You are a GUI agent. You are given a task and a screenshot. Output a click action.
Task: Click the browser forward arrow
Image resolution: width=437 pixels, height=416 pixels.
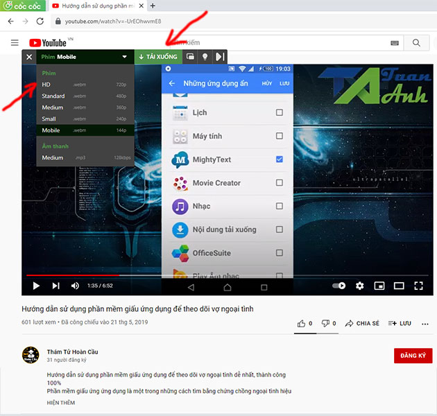point(26,21)
